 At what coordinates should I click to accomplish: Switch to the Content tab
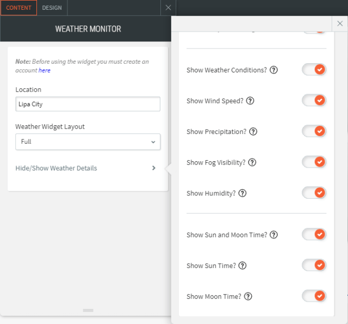pos(18,8)
